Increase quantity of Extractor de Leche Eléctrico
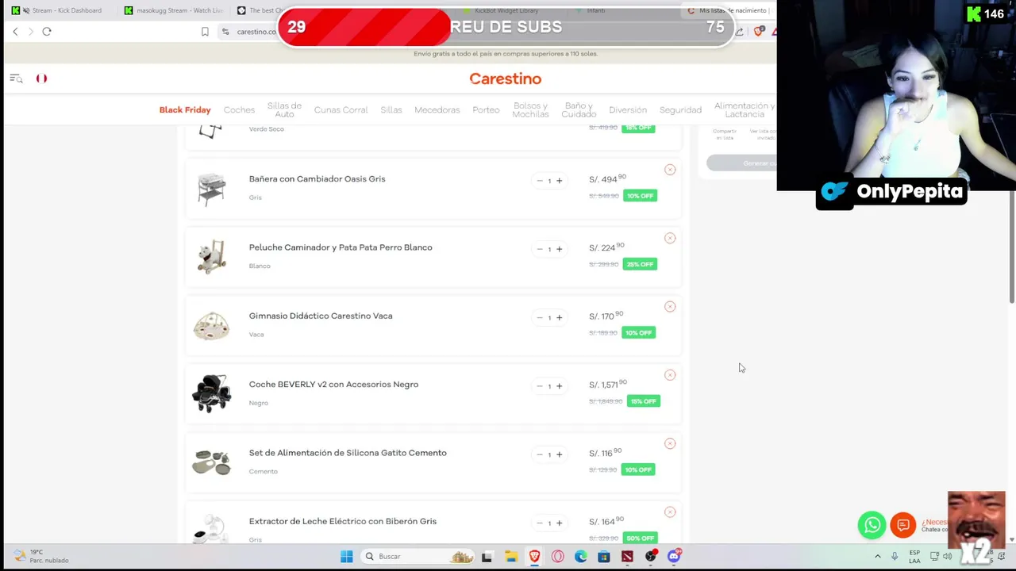Image resolution: width=1016 pixels, height=571 pixels. point(559,523)
